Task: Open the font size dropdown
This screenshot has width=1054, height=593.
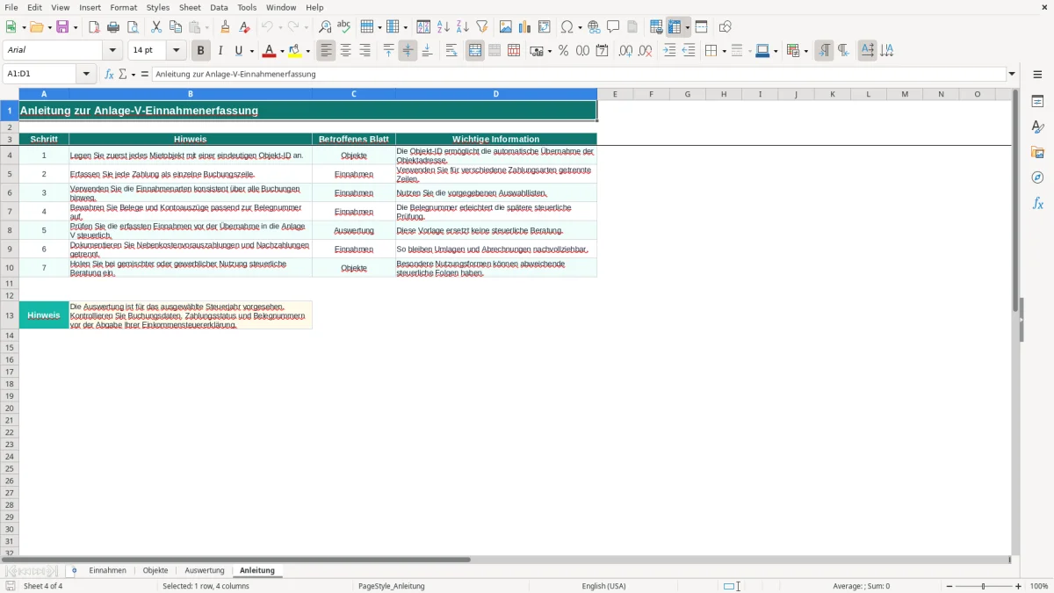Action: (x=176, y=51)
